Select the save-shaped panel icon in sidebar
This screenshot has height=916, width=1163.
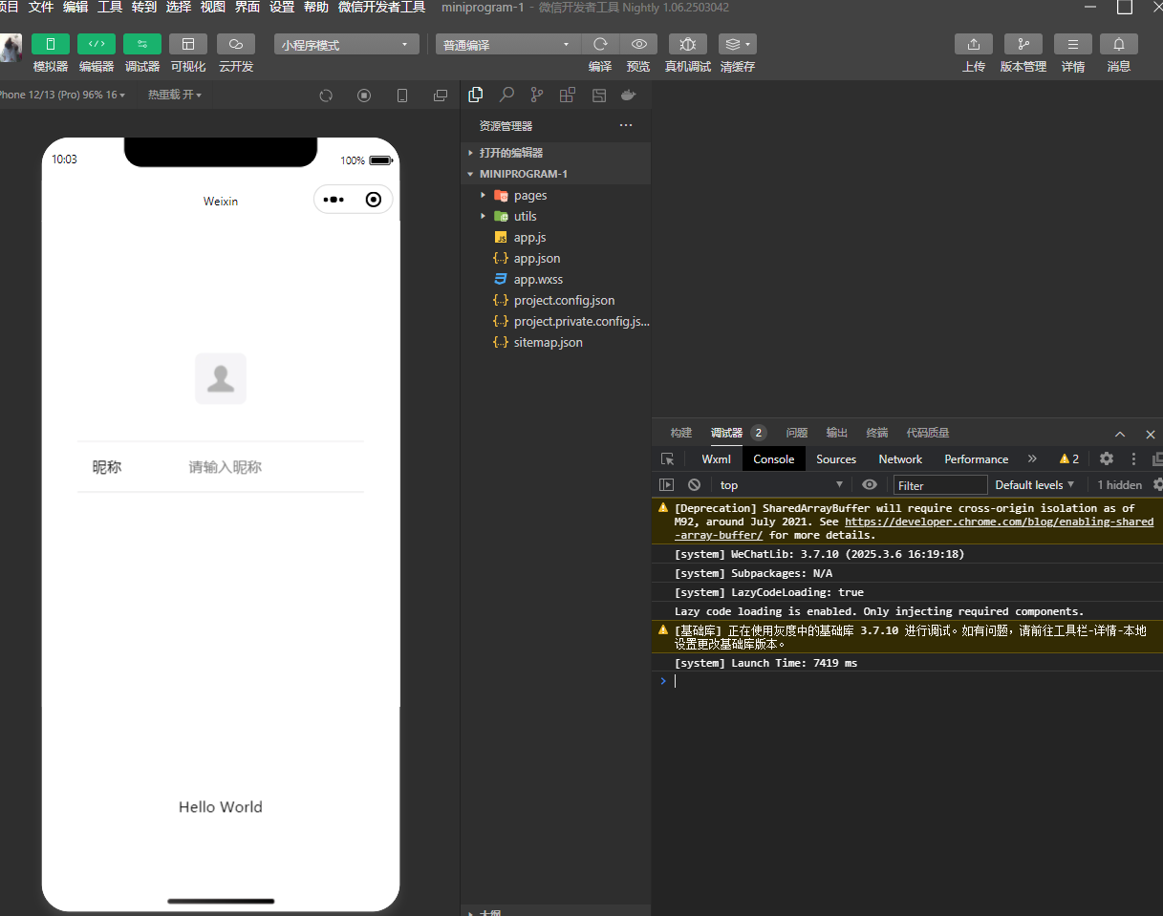598,95
